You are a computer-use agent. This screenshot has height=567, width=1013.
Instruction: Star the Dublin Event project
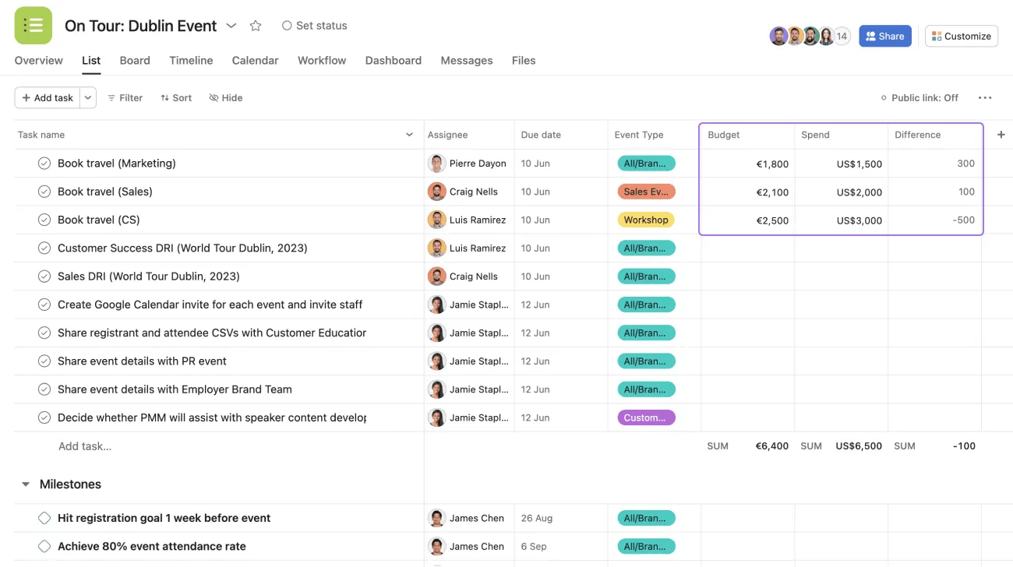(x=256, y=25)
